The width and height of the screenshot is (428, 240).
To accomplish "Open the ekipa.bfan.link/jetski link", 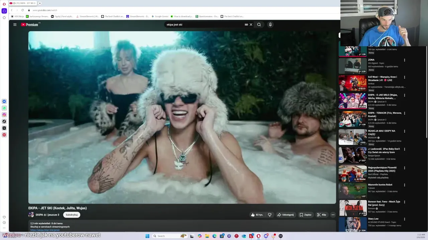I will [45, 230].
